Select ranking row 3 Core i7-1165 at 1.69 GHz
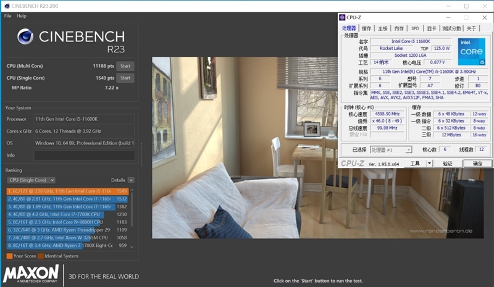The width and height of the screenshot is (494, 287). coord(67,207)
